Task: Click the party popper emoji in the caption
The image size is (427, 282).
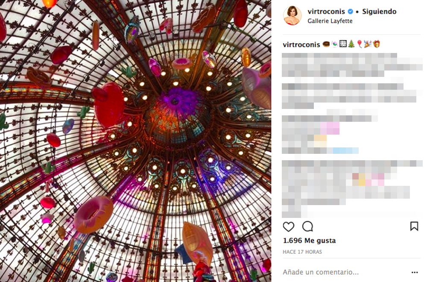Action: tap(368, 44)
